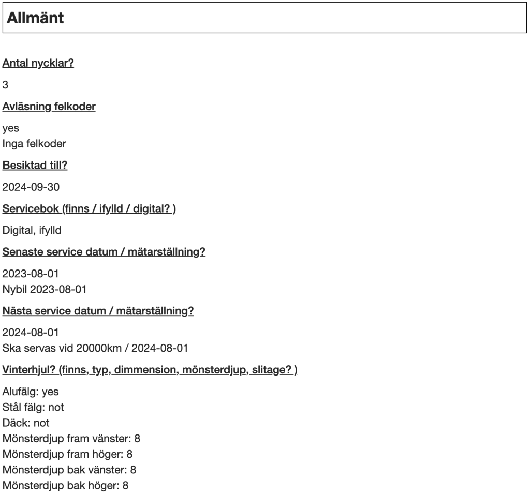
Task: Click the Servicebok heading link
Action: 89,209
